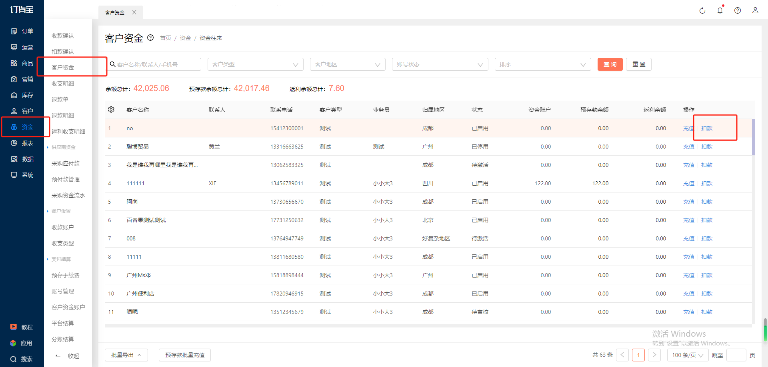Click the help icon beside 客户资金 title

pyautogui.click(x=150, y=38)
